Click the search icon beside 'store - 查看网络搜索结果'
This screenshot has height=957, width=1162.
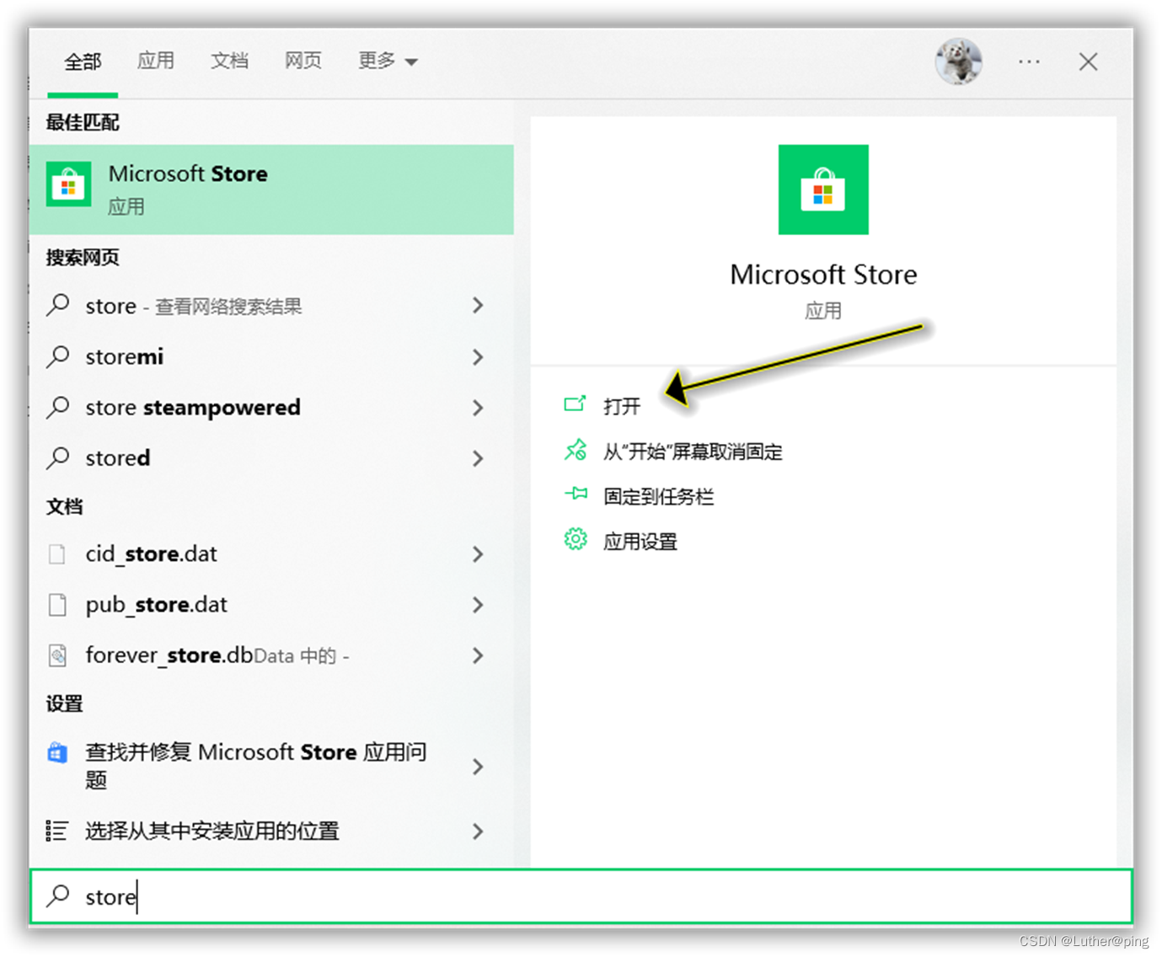tap(58, 305)
